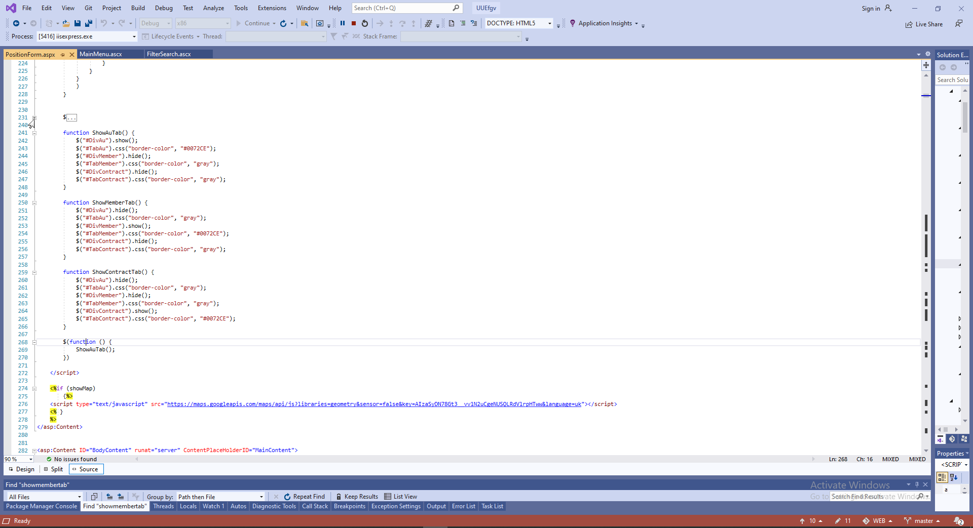This screenshot has height=528, width=973.
Task: Toggle pin on PositionForm.aspx tab
Action: [63, 55]
